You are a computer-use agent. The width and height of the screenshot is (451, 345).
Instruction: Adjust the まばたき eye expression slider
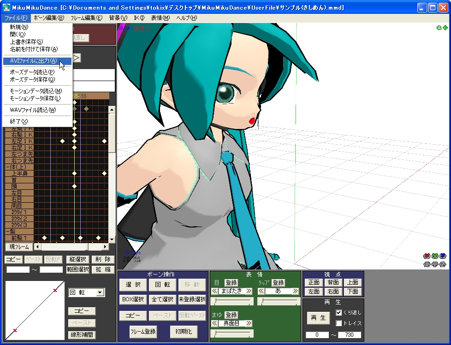(232, 301)
